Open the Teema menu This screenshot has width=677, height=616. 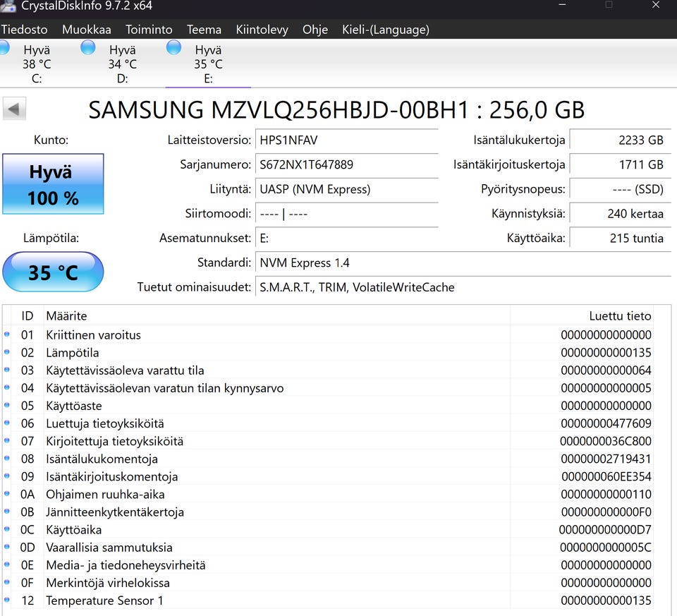[204, 30]
